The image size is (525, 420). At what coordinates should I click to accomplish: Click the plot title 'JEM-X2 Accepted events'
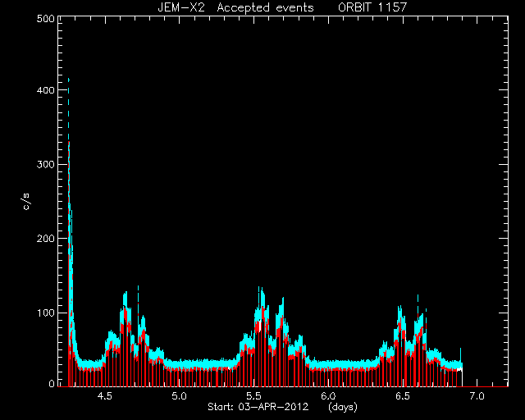click(x=235, y=7)
